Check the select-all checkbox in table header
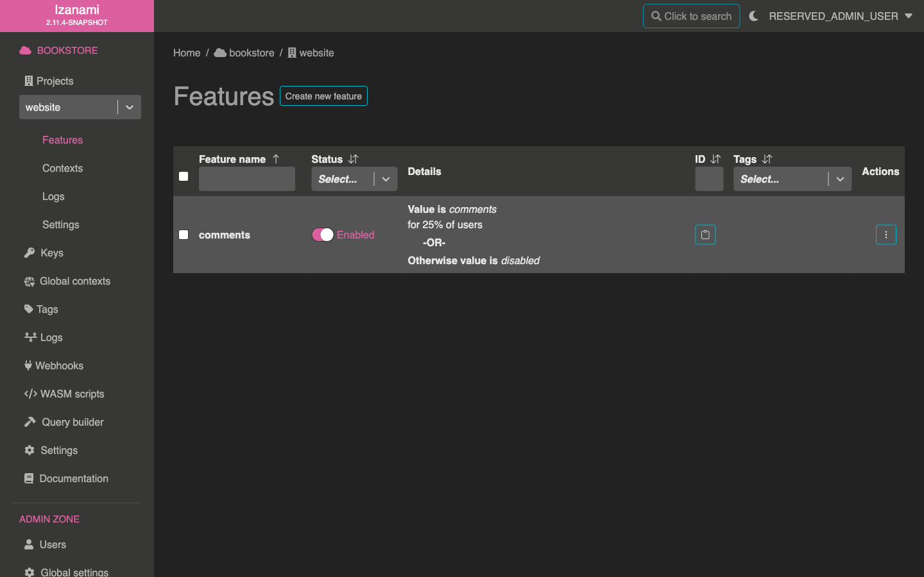924x577 pixels. coord(184,176)
